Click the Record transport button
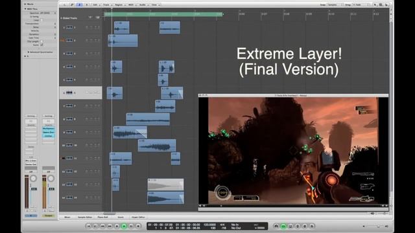The image size is (415, 233). [x=138, y=226]
